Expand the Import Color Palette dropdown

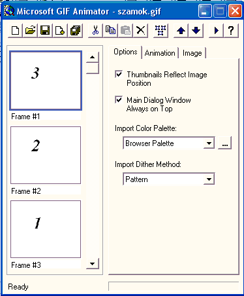[209, 143]
